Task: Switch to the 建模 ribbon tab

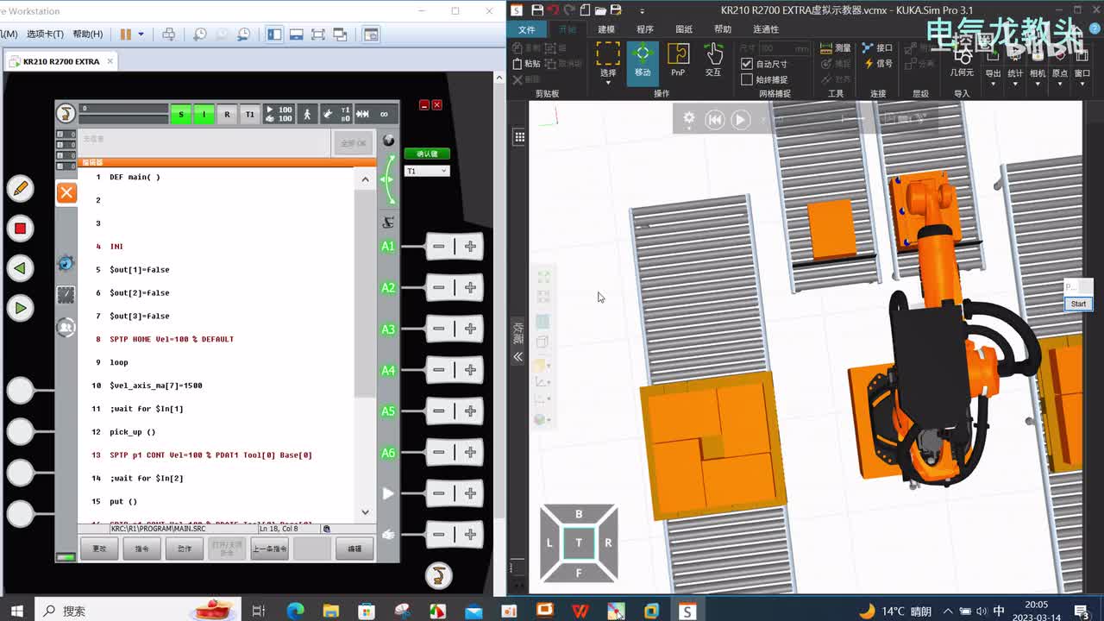Action: click(x=606, y=29)
